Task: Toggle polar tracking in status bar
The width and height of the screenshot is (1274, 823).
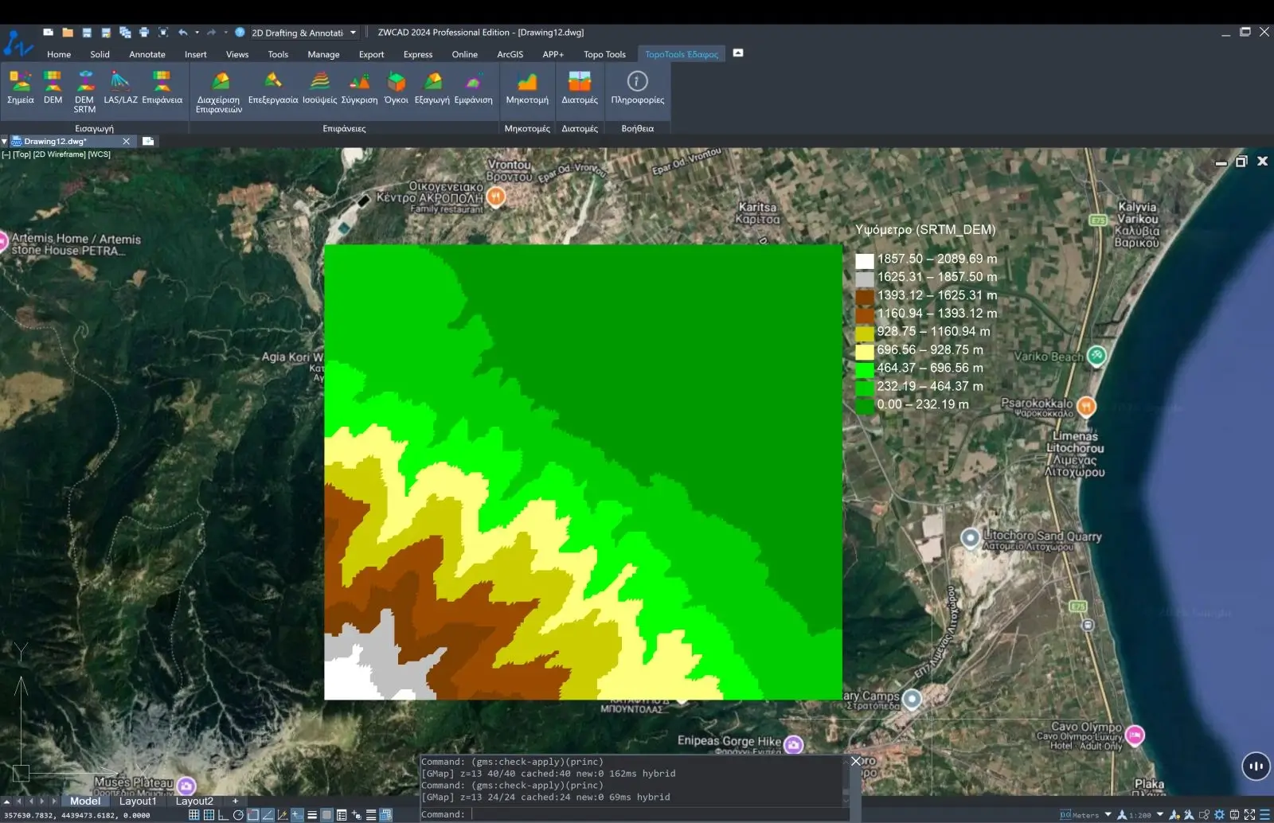Action: 238,814
